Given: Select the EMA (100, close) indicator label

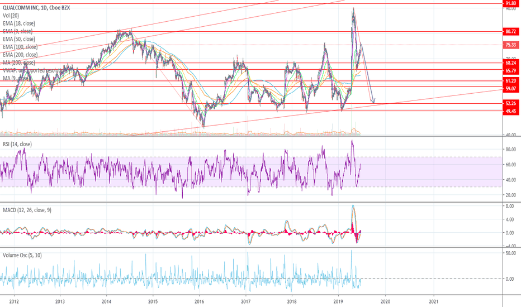Looking at the screenshot, I should point(20,47).
